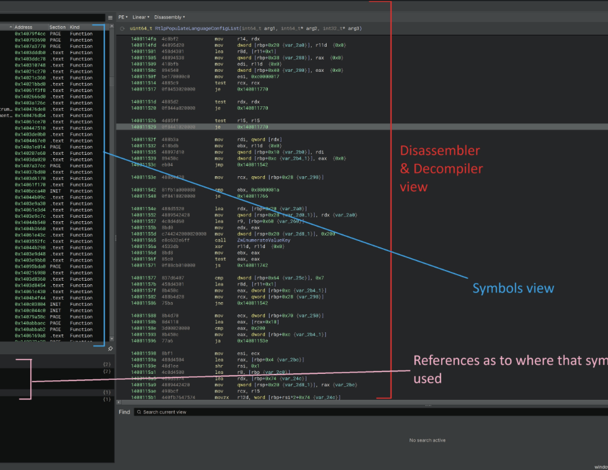Sort symbols by Section column

coord(58,27)
